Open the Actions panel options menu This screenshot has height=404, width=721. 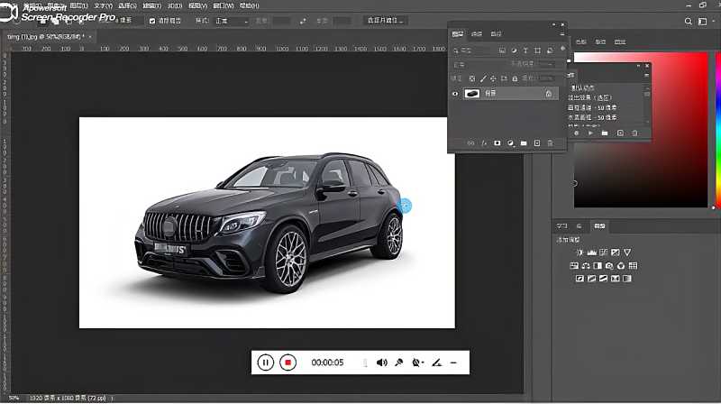pyautogui.click(x=647, y=75)
